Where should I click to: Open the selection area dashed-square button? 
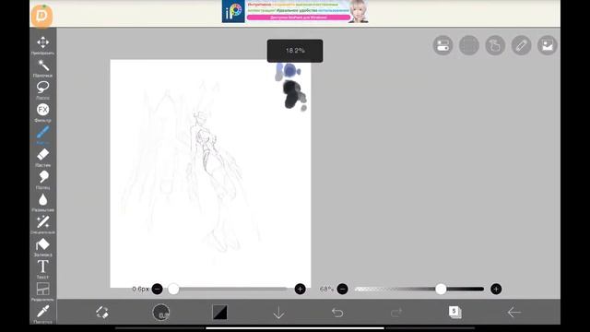(x=469, y=45)
